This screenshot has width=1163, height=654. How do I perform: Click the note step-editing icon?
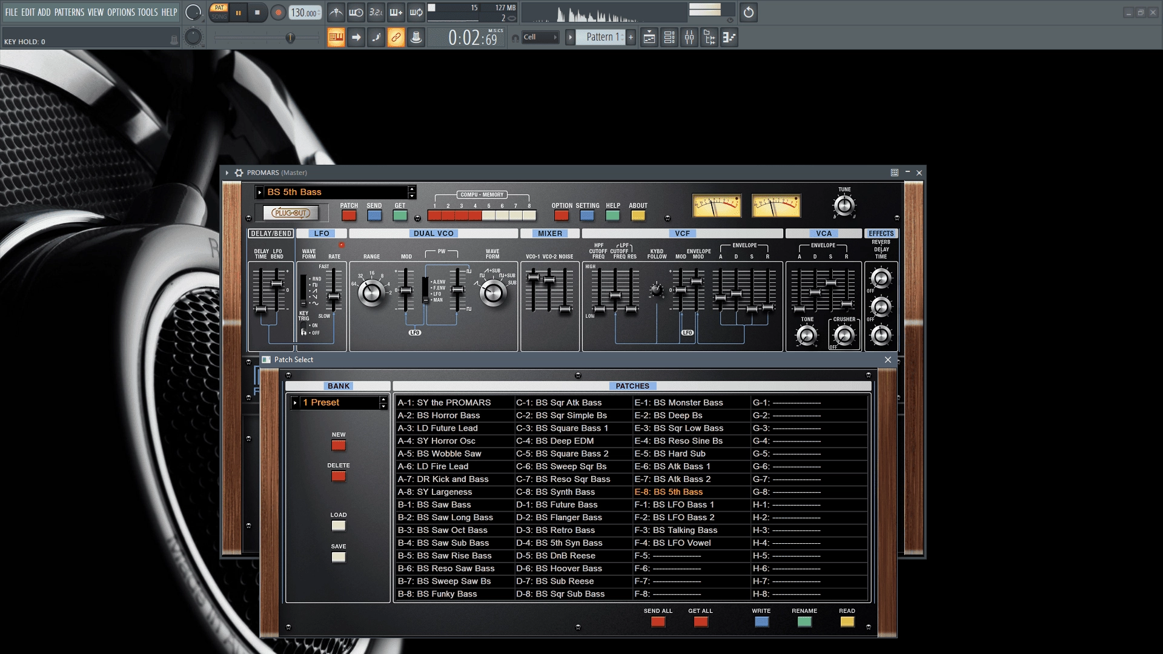click(376, 38)
